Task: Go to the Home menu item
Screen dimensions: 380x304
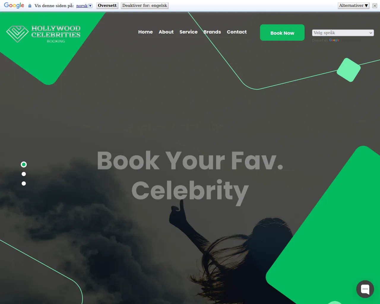Action: pyautogui.click(x=145, y=32)
